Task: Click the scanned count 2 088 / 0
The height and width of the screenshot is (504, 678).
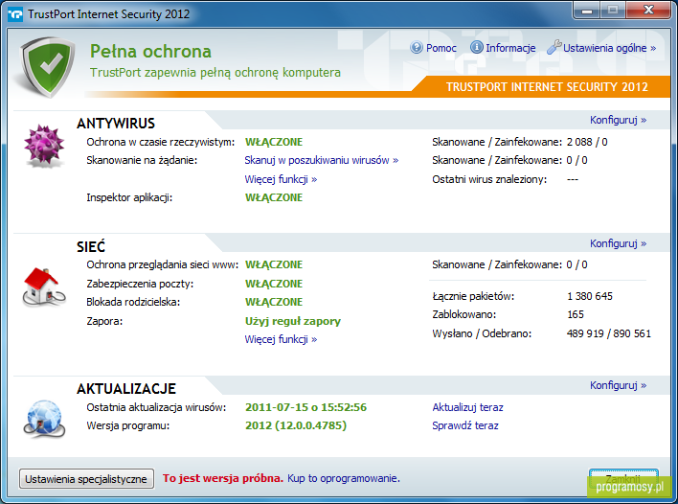Action: click(x=587, y=142)
